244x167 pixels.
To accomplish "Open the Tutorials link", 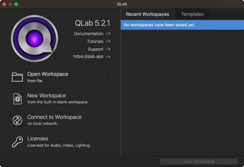I will point(95,42).
